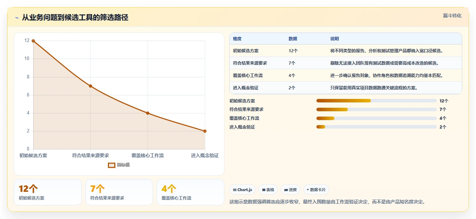Click the table value 4个

pyautogui.click(x=292, y=76)
